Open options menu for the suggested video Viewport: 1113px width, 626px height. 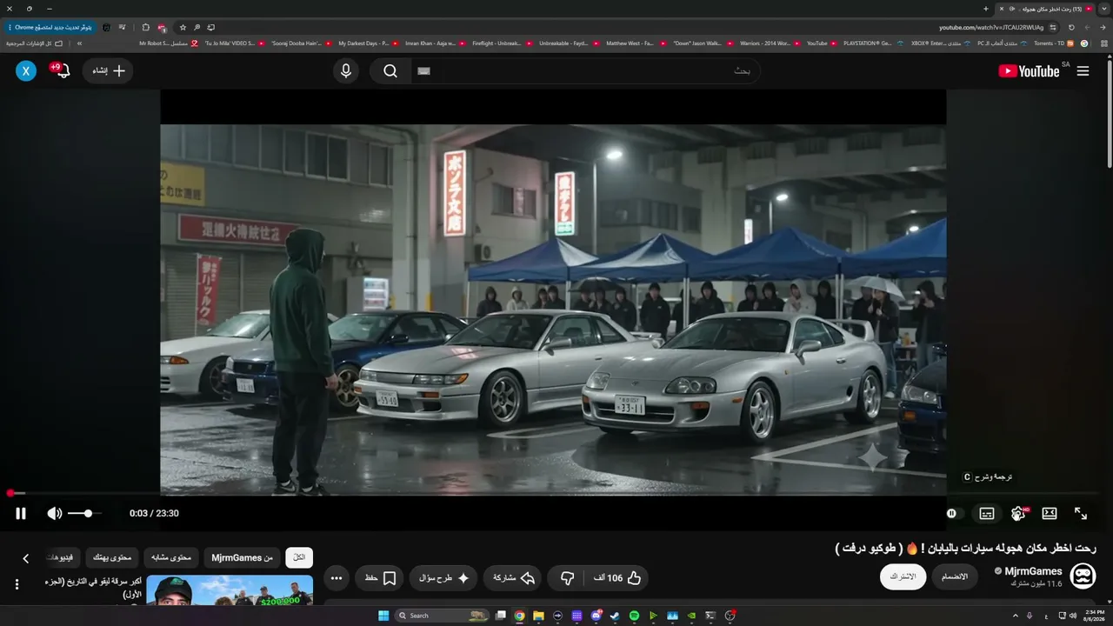17,584
